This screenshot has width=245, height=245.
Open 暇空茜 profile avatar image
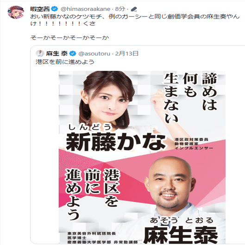[16, 12]
